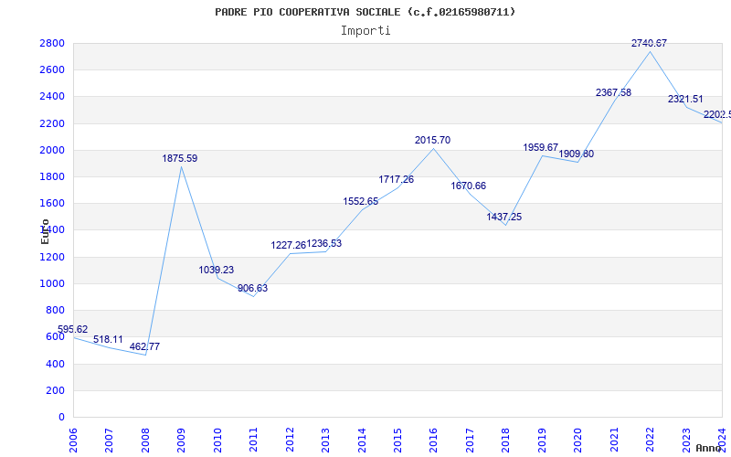Click the x-axis year 2009
This screenshot has height=457, width=731.
pyautogui.click(x=181, y=441)
